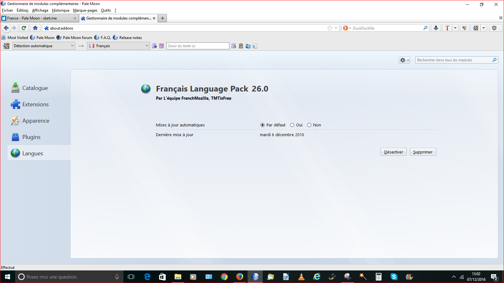Open the Édition menu
The image size is (504, 283).
click(x=22, y=10)
